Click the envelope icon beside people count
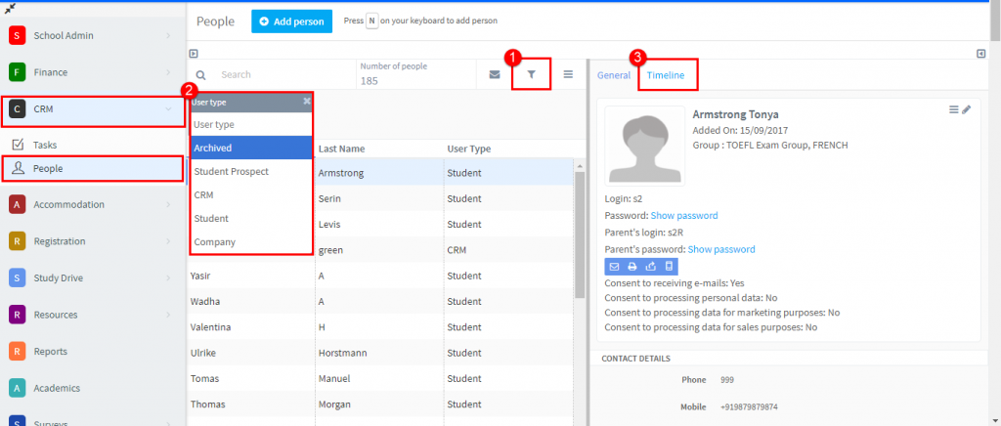Screen dimensions: 1001x426 tap(495, 74)
